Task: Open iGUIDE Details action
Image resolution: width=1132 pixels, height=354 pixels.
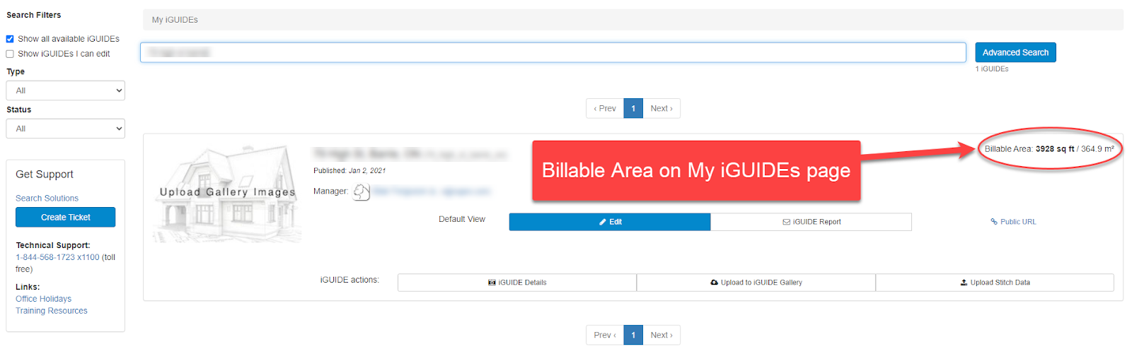Action: [x=517, y=283]
